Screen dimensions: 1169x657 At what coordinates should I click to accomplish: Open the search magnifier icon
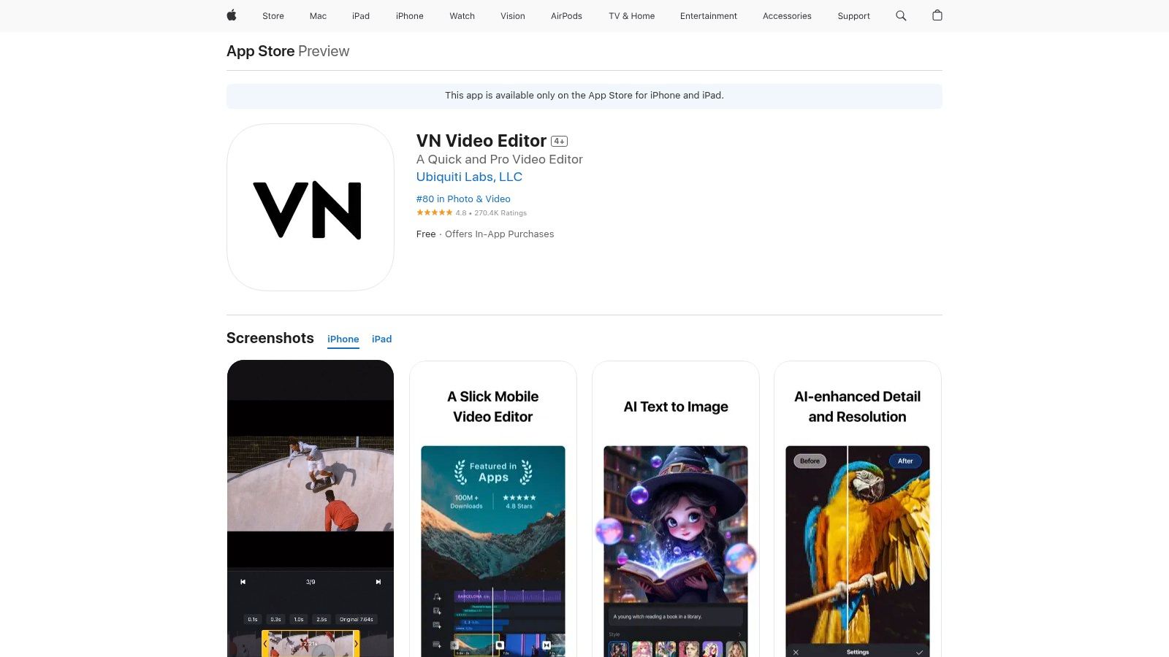tap(901, 15)
